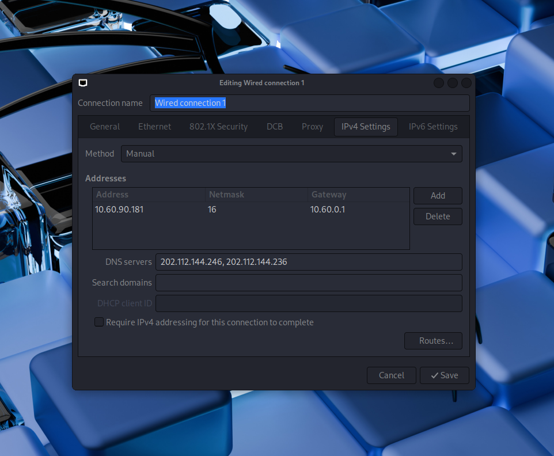
Task: Enable Require IPv4 addressing checkbox
Action: pyautogui.click(x=99, y=322)
